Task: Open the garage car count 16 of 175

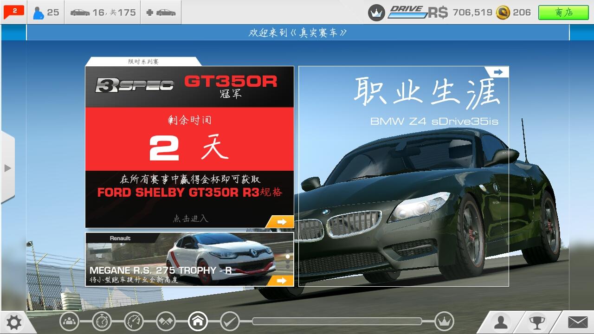Action: click(x=103, y=12)
